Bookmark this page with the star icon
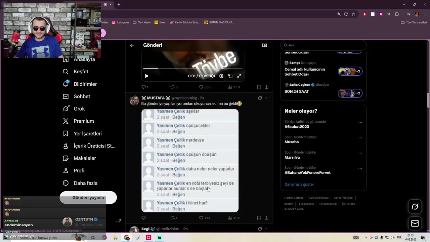Image resolution: width=430 pixels, height=242 pixels. (x=353, y=14)
